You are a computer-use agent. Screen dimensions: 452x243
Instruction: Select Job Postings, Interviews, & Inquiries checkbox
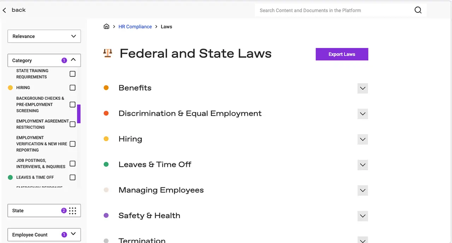point(72,164)
